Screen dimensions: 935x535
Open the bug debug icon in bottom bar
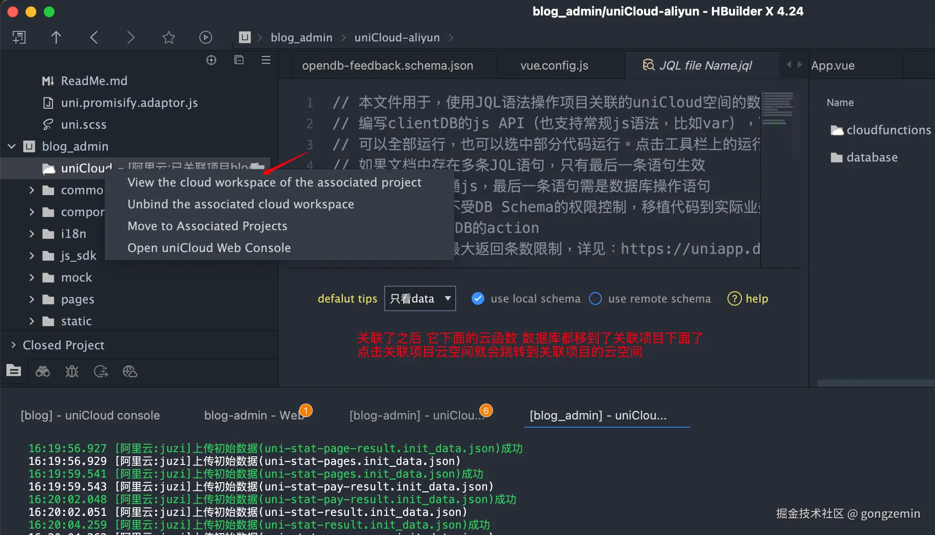point(72,372)
